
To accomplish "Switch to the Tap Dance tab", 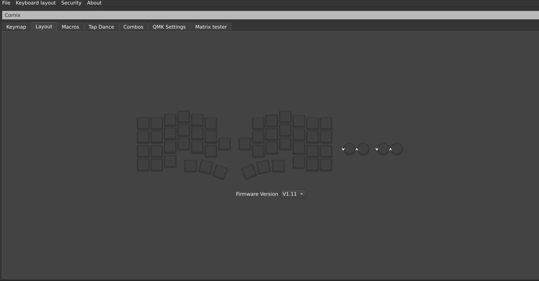I will (x=101, y=27).
